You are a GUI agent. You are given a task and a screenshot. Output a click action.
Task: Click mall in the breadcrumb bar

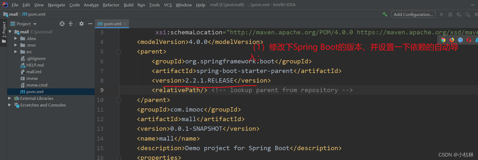click(x=14, y=14)
